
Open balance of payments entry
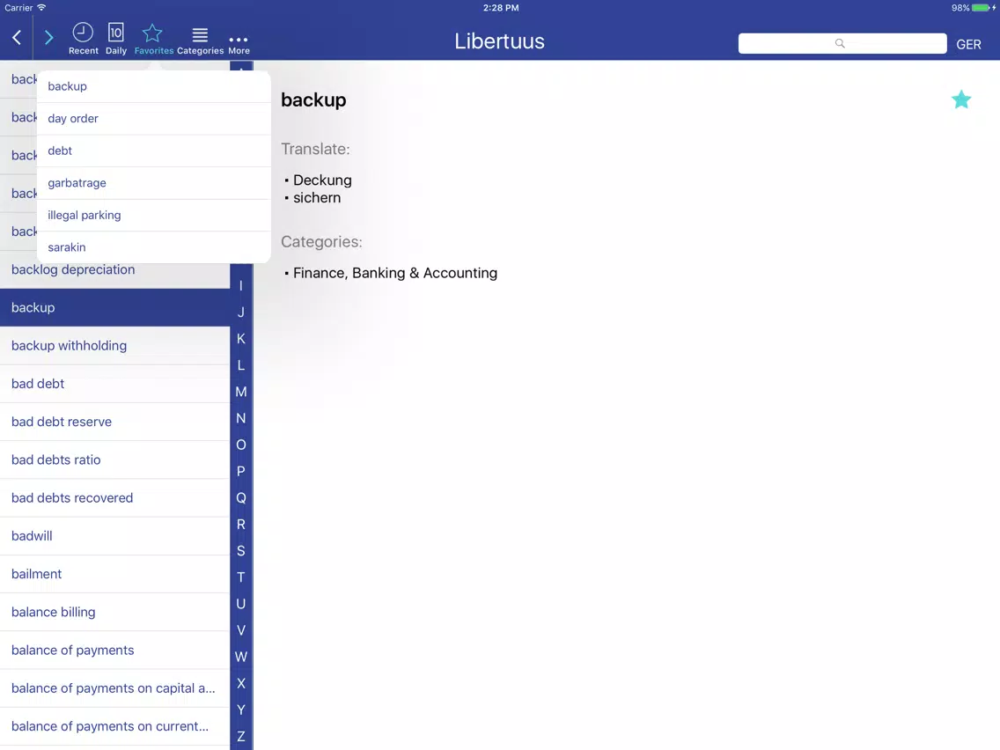114,650
